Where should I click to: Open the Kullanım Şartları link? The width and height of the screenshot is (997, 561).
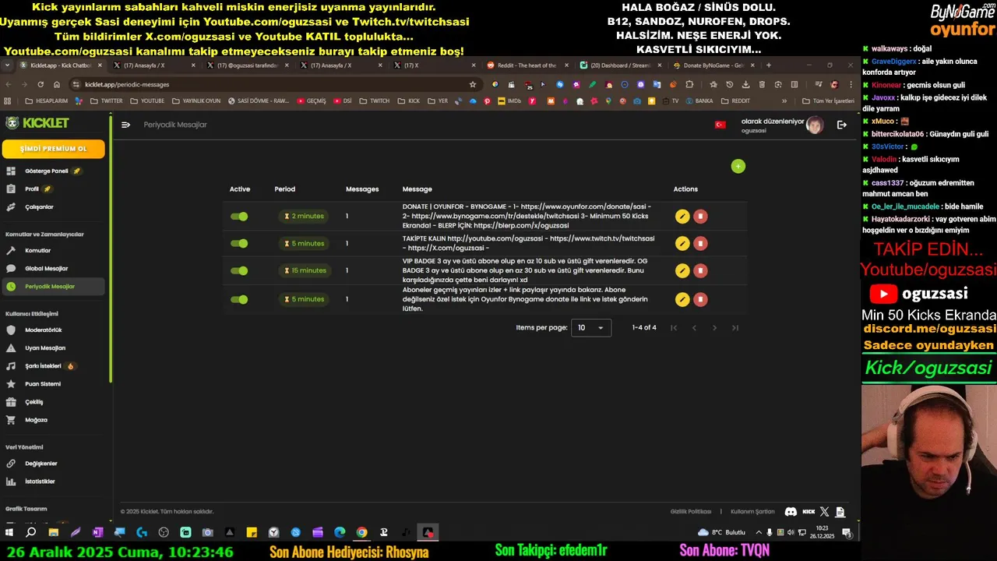pos(752,512)
